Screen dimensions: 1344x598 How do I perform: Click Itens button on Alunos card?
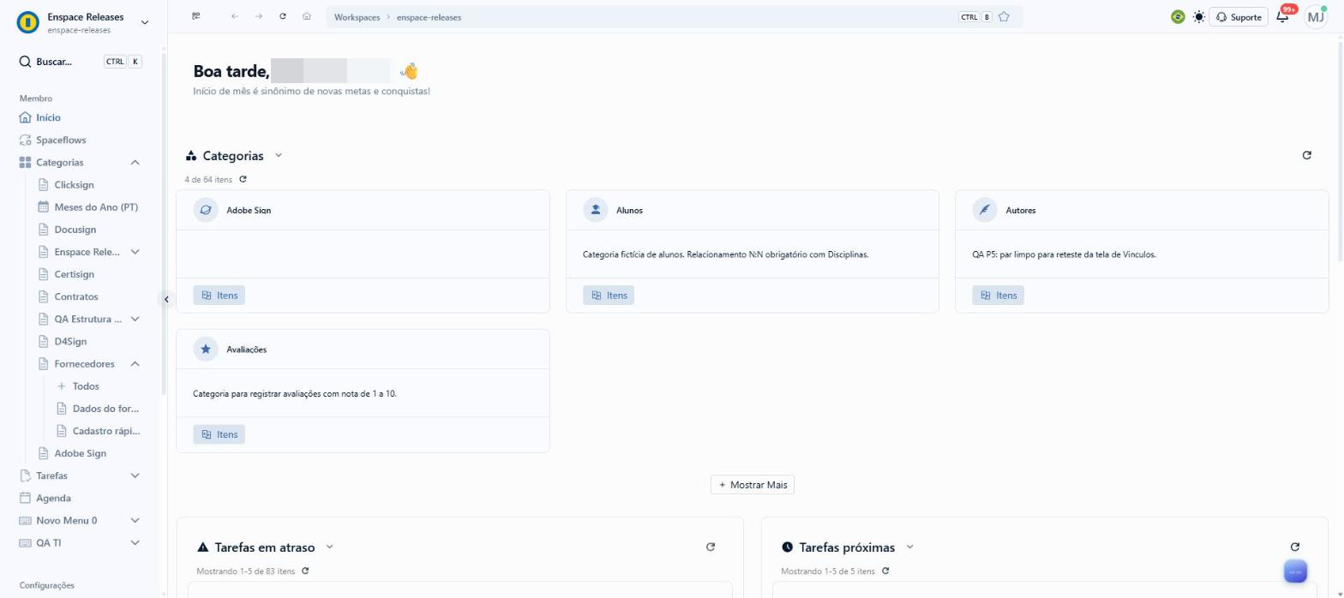pyautogui.click(x=609, y=295)
